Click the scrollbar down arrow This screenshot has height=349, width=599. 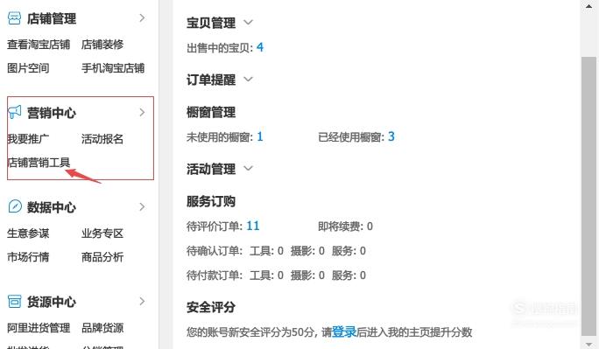[588, 344]
